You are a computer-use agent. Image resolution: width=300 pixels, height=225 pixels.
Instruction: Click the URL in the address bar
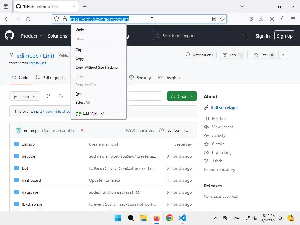coord(99,19)
